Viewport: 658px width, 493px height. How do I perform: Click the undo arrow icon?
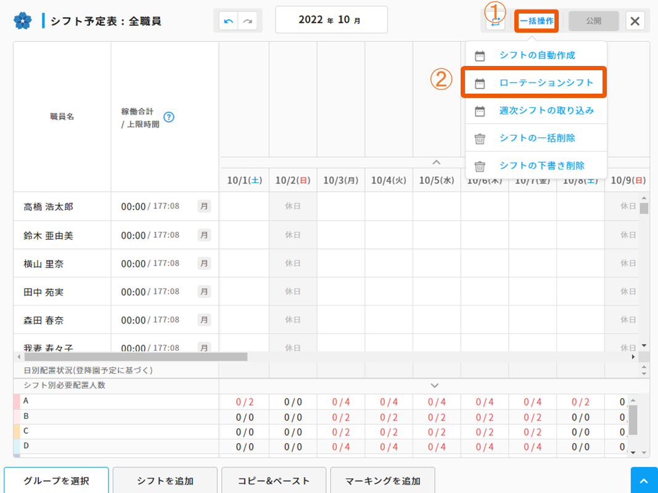pos(229,21)
